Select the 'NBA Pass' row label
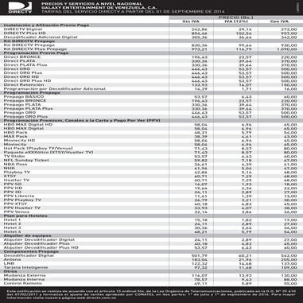 coord(15,165)
